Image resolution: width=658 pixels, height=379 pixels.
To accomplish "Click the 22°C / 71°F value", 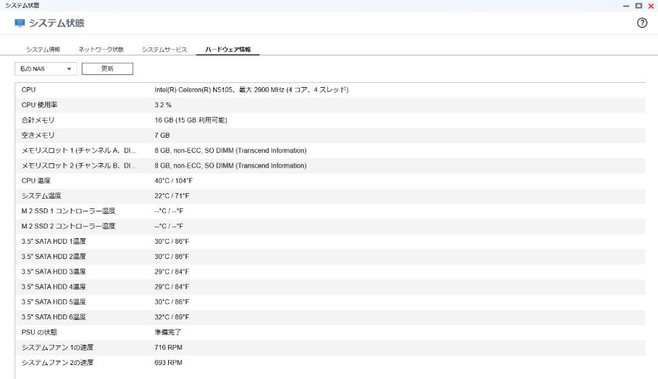I will pyautogui.click(x=172, y=196).
